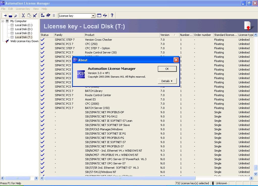Collapse the My Computer tree node

coord(3,21)
